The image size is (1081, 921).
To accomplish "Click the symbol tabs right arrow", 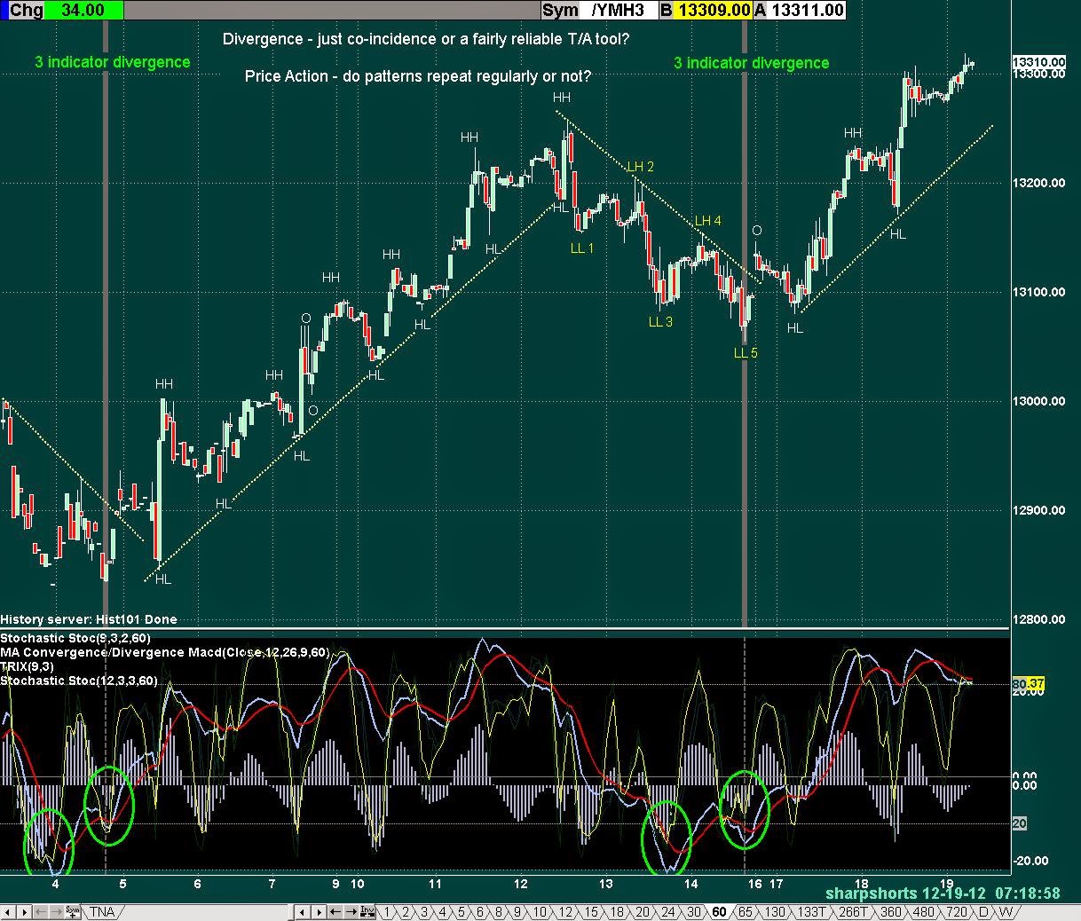I will (24, 911).
